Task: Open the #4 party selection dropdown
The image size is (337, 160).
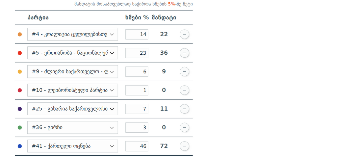Action: 72,34
